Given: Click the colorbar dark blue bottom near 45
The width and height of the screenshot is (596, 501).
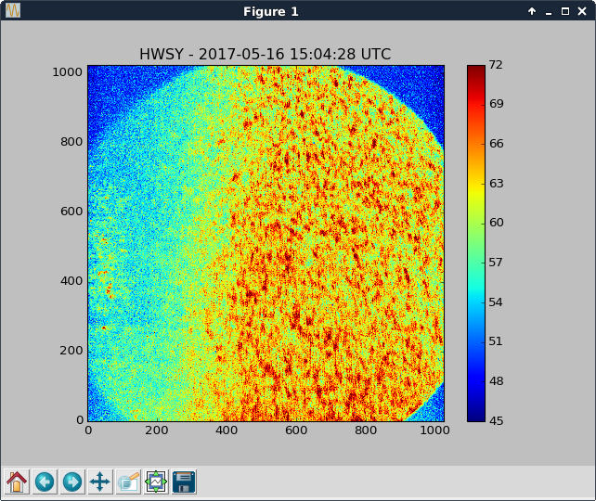Looking at the screenshot, I should pyautogui.click(x=476, y=417).
